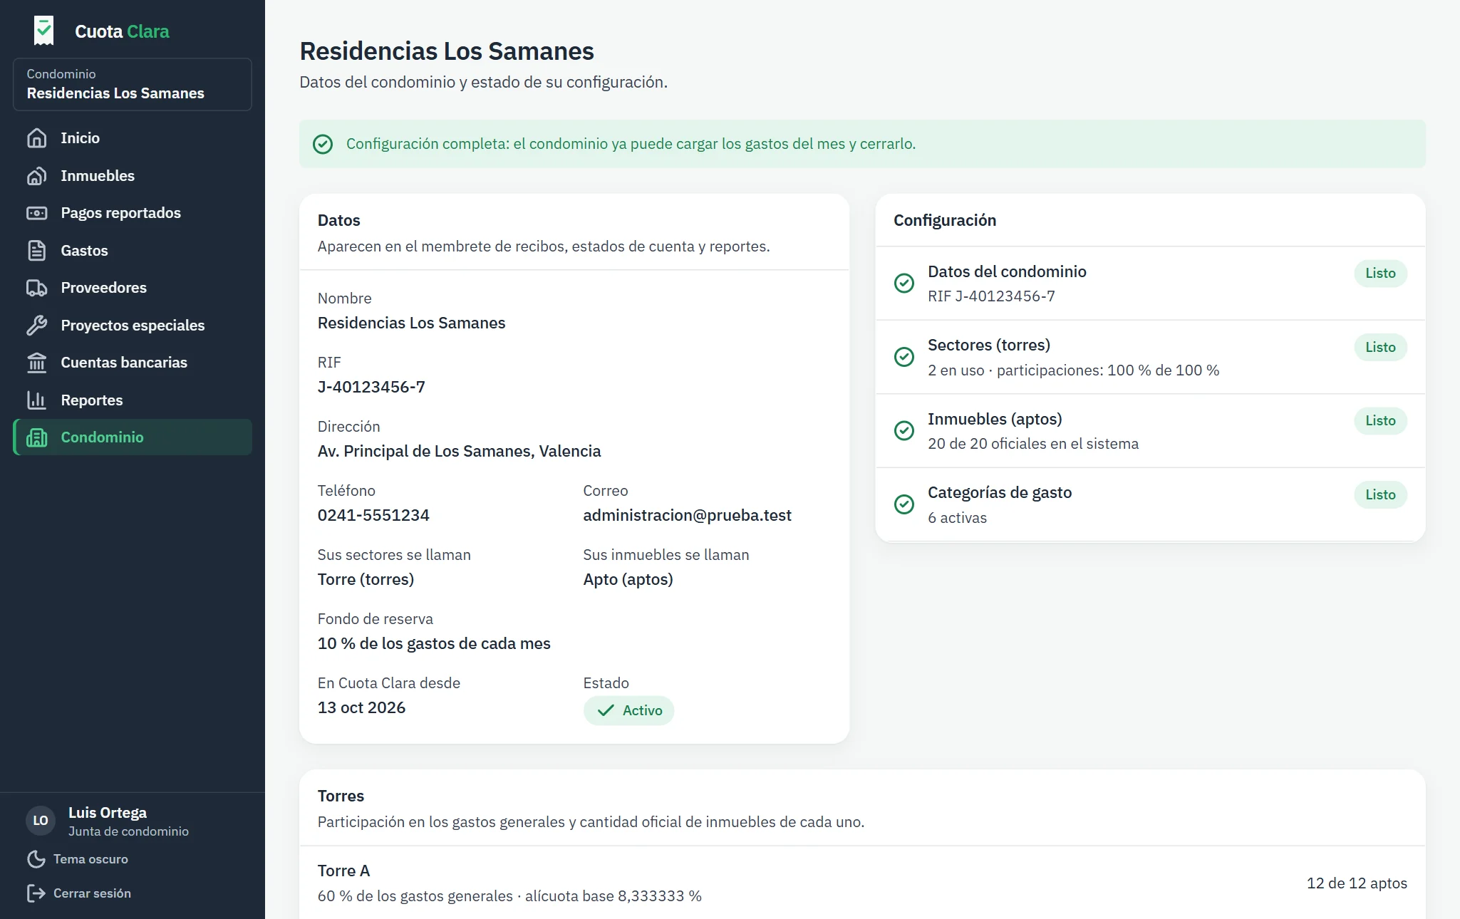Image resolution: width=1460 pixels, height=919 pixels.
Task: Click the Gastos document icon
Action: point(36,251)
